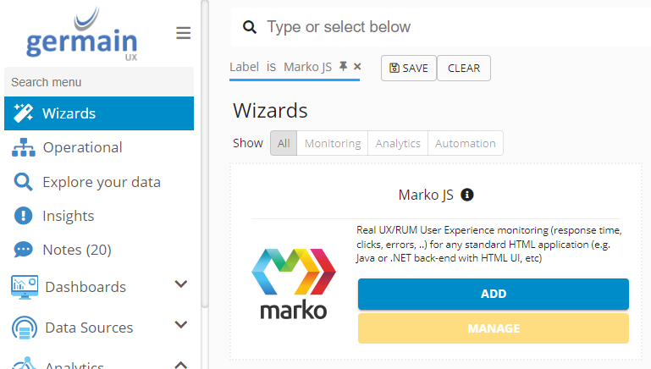
Task: Filter wizards by Analytics
Action: click(x=398, y=143)
